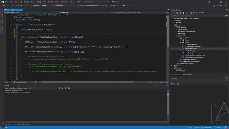Open the startup project Metaavatar dropdown
Viewport: 229px width, 129px height.
pyautogui.click(x=67, y=6)
